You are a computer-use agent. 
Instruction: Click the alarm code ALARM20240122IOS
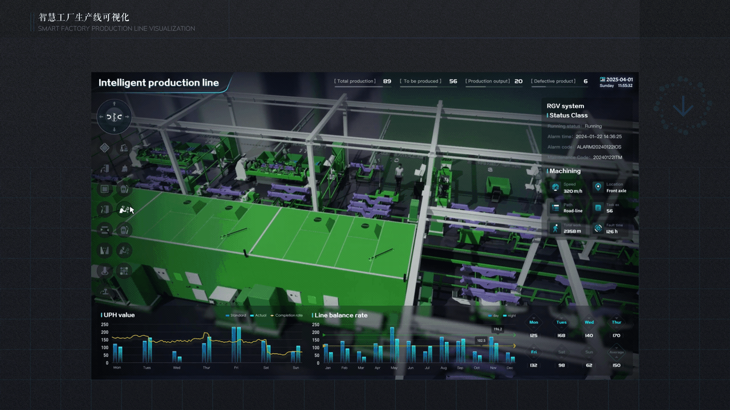tap(599, 147)
